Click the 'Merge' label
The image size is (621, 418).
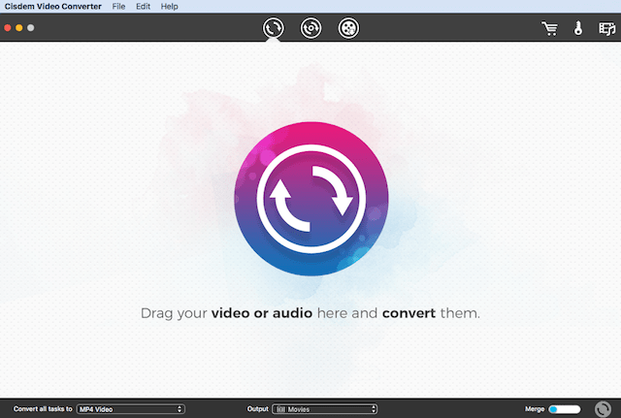tap(535, 409)
